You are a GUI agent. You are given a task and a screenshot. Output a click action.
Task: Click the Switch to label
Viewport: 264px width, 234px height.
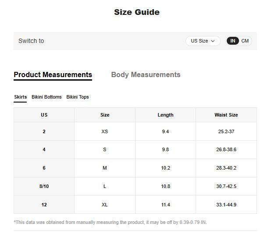[x=31, y=41]
